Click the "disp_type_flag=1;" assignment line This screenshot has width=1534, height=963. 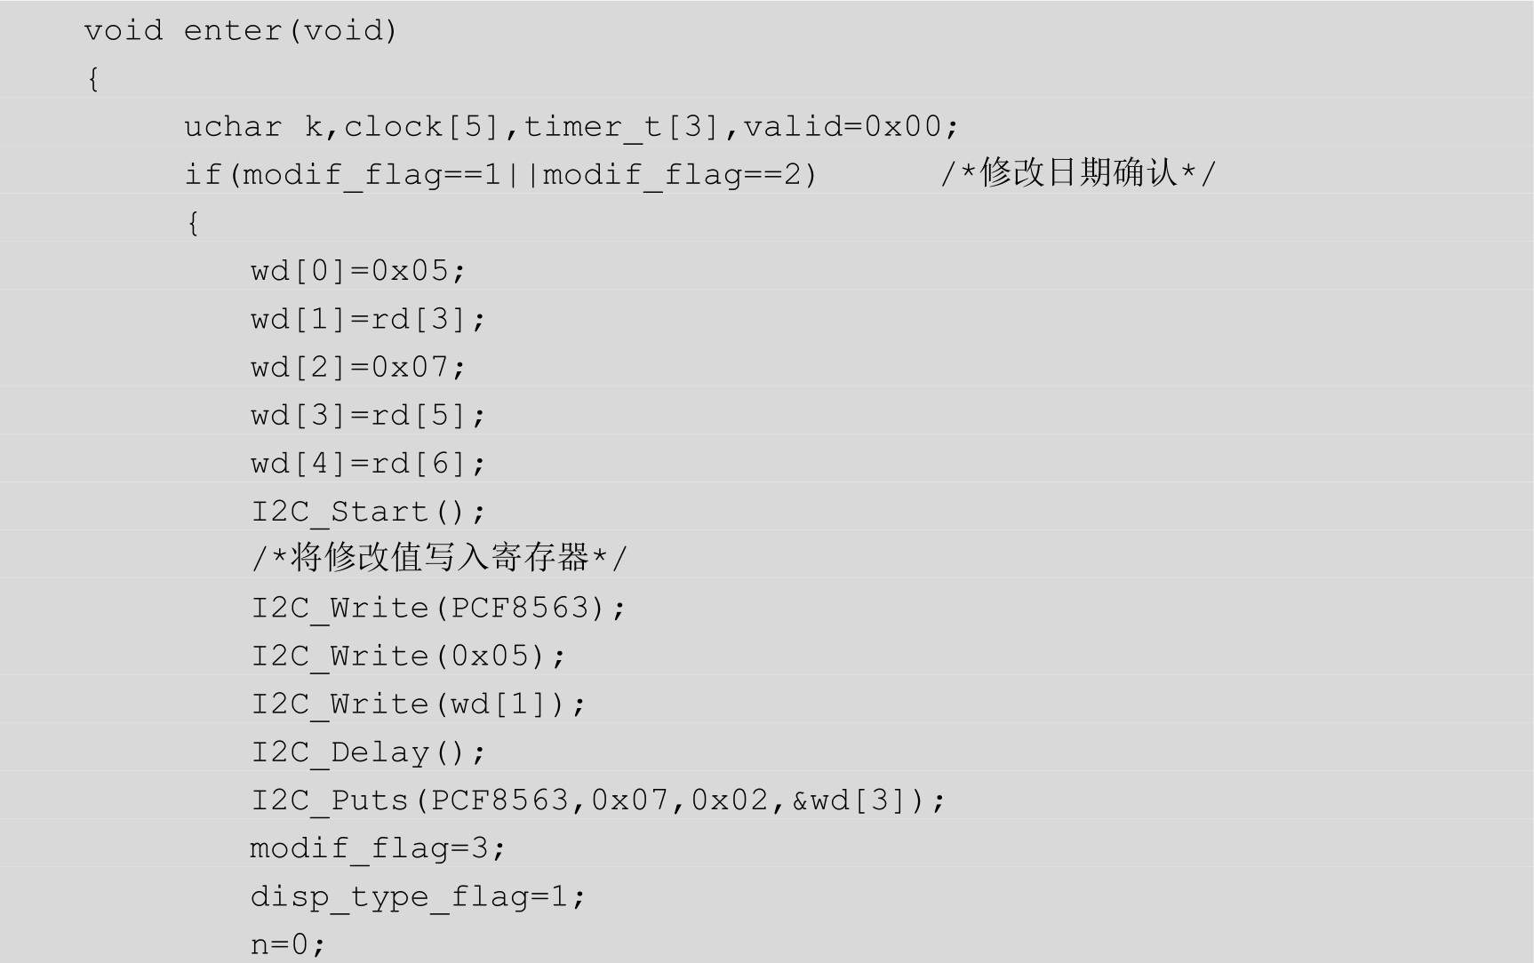click(418, 896)
